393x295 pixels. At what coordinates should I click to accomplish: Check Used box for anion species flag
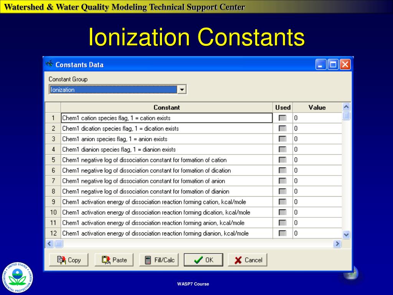tap(282, 139)
